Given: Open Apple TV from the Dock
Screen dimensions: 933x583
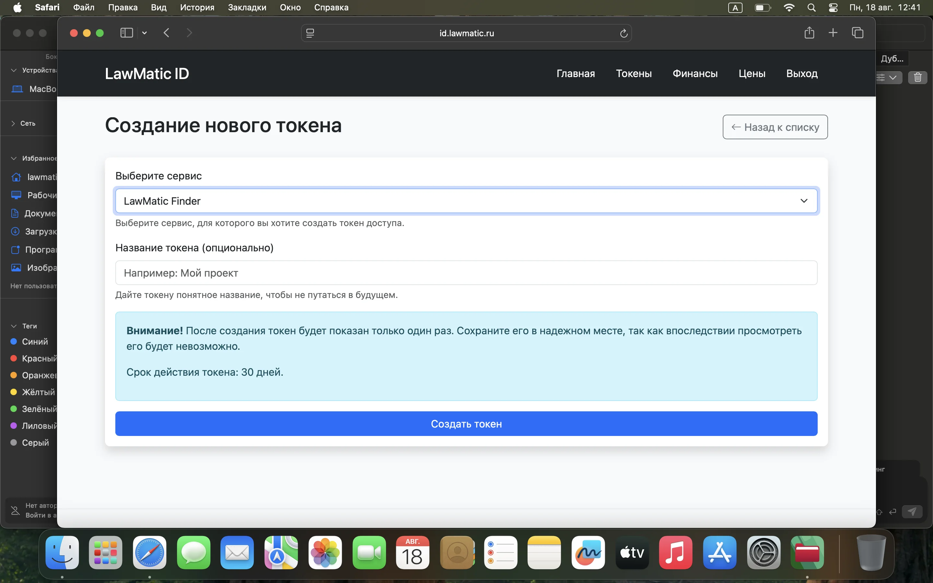Looking at the screenshot, I should (632, 552).
